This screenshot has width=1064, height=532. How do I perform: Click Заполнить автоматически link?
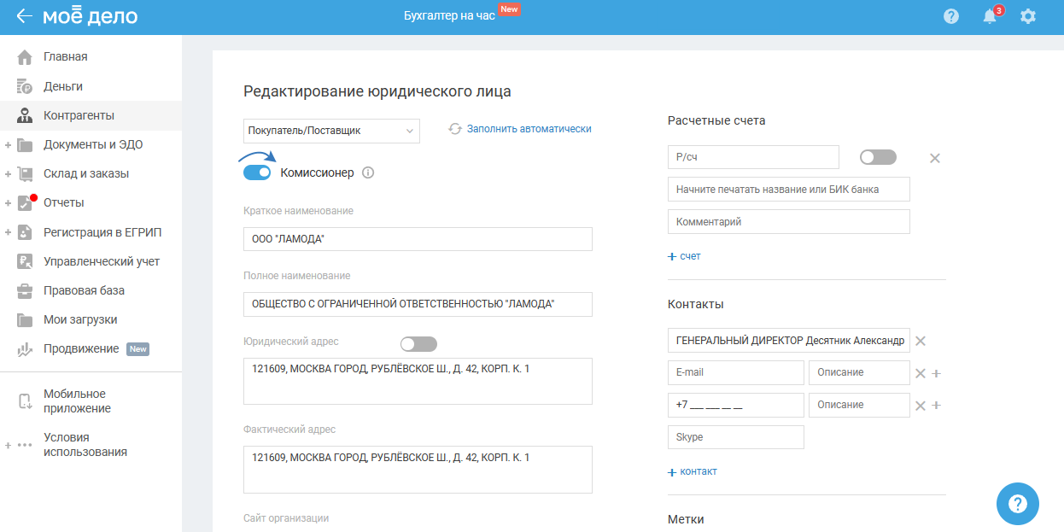[528, 129]
